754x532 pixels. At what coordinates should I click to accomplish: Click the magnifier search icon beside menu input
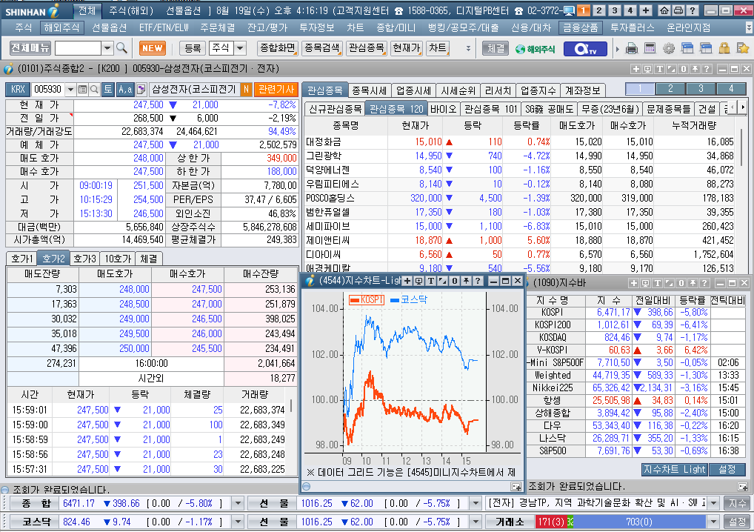(121, 48)
